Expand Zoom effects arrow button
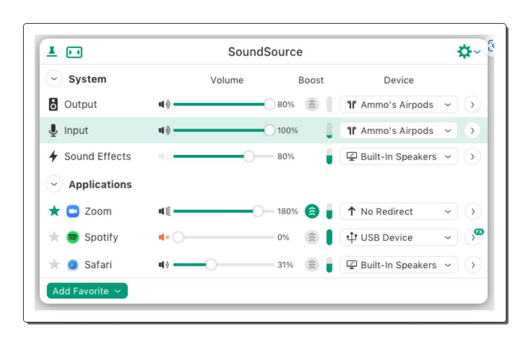Viewport: 529px width, 345px height. coord(473,212)
